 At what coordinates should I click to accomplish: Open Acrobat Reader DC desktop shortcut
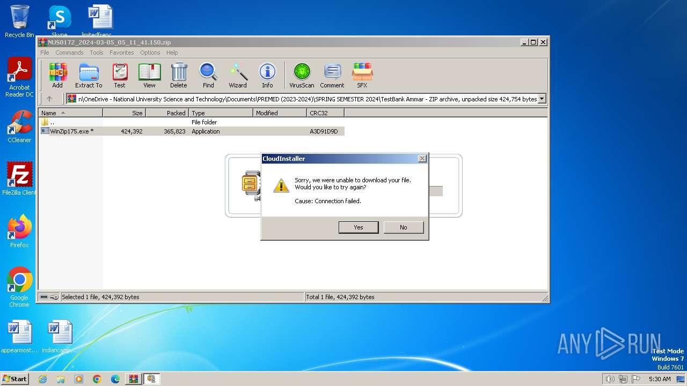[19, 77]
